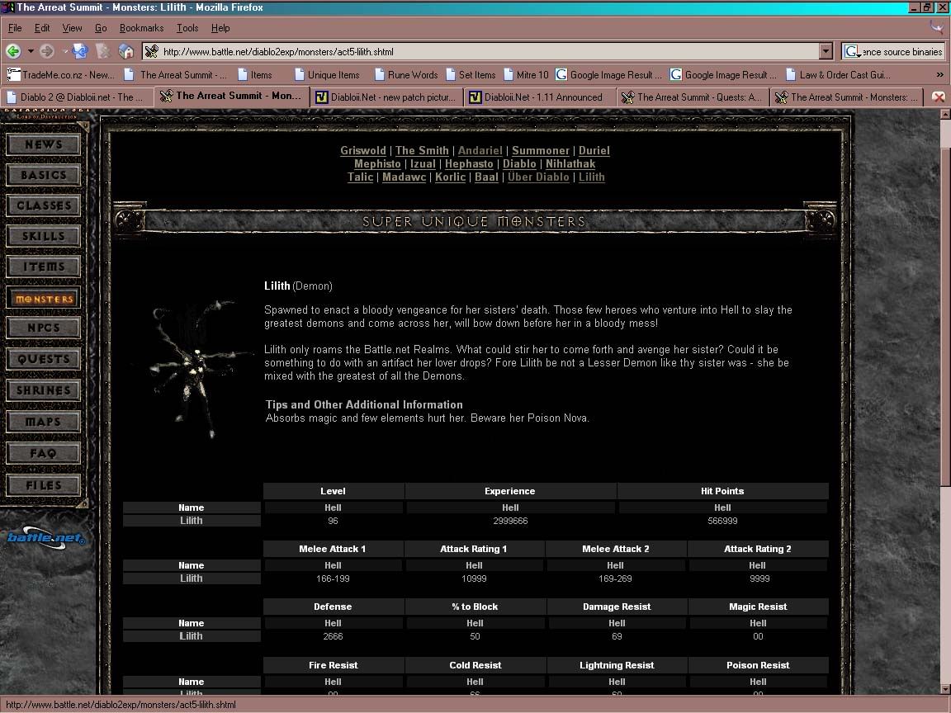Close the current tab with red X
This screenshot has height=713, width=951.
coord(938,97)
